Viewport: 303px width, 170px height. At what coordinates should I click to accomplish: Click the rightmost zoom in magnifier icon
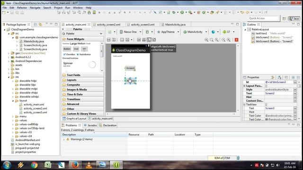point(229,40)
